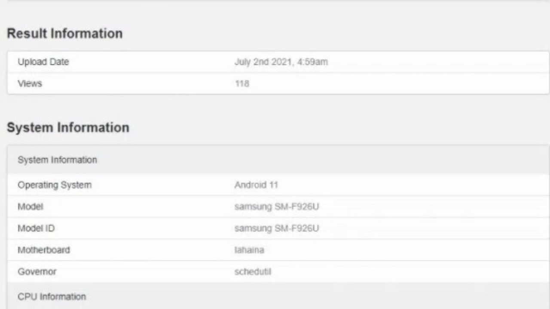
Task: Select the Android 11 value
Action: 256,185
